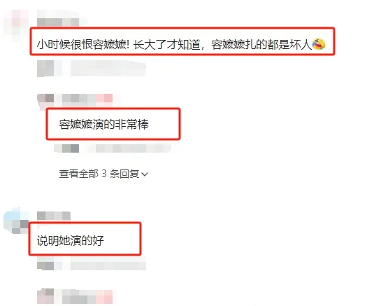Open the bottom commenter's blurred username
This screenshot has height=306, width=374.
point(79,296)
